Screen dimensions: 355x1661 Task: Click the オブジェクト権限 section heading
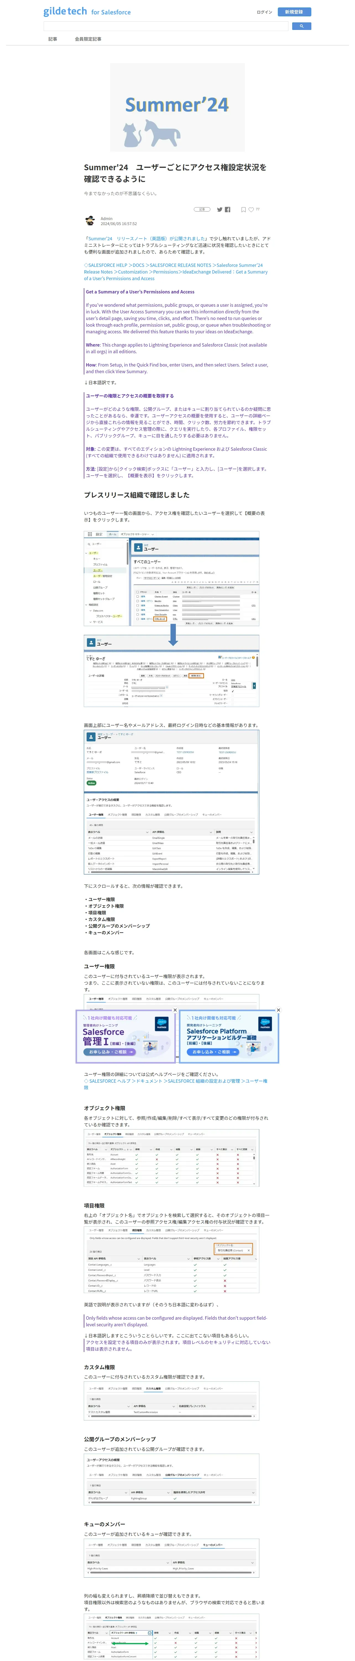click(105, 1108)
